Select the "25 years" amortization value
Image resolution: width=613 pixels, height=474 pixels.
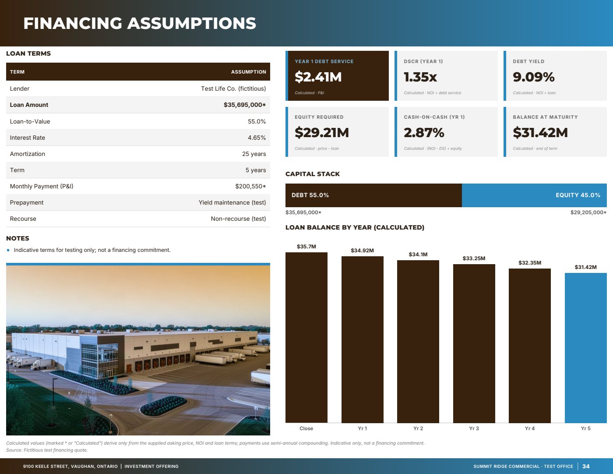click(254, 154)
